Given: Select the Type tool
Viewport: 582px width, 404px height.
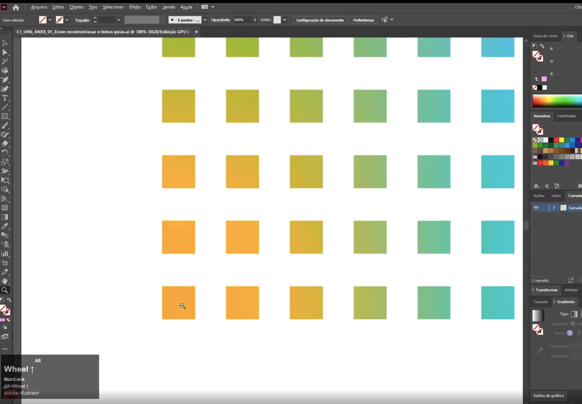Looking at the screenshot, I should pyautogui.click(x=5, y=98).
